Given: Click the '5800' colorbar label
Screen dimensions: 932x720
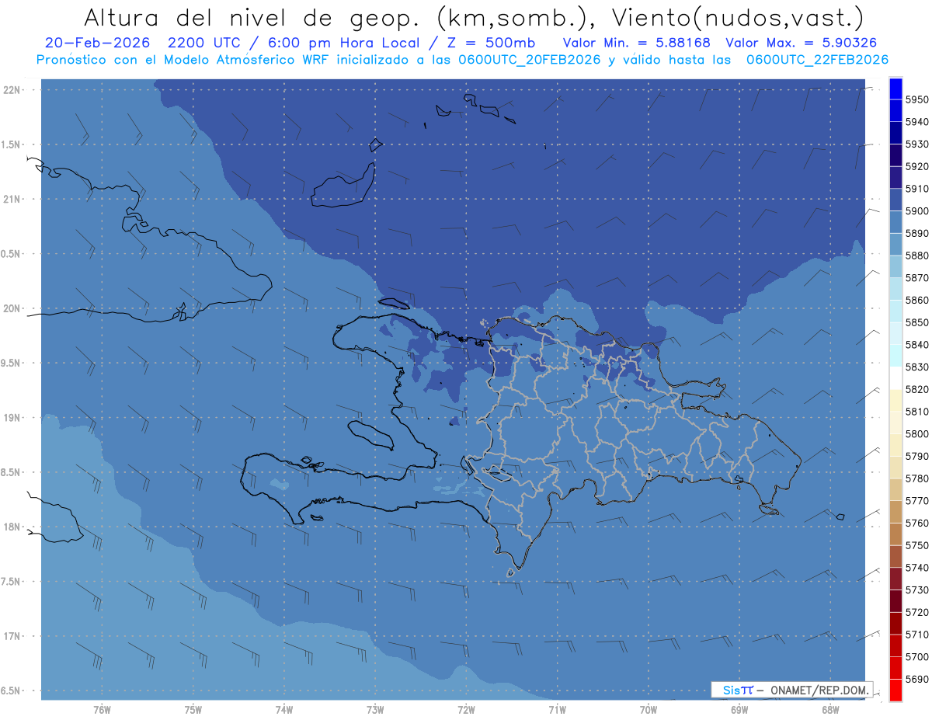Looking at the screenshot, I should click(x=916, y=433).
